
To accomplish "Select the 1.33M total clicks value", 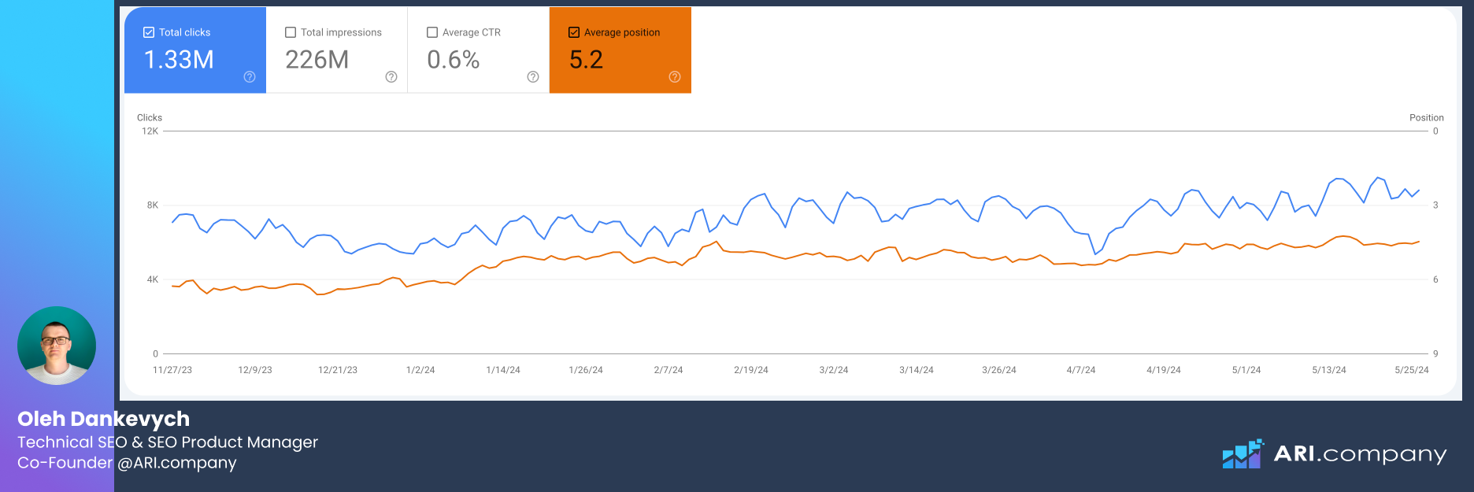I will click(179, 60).
